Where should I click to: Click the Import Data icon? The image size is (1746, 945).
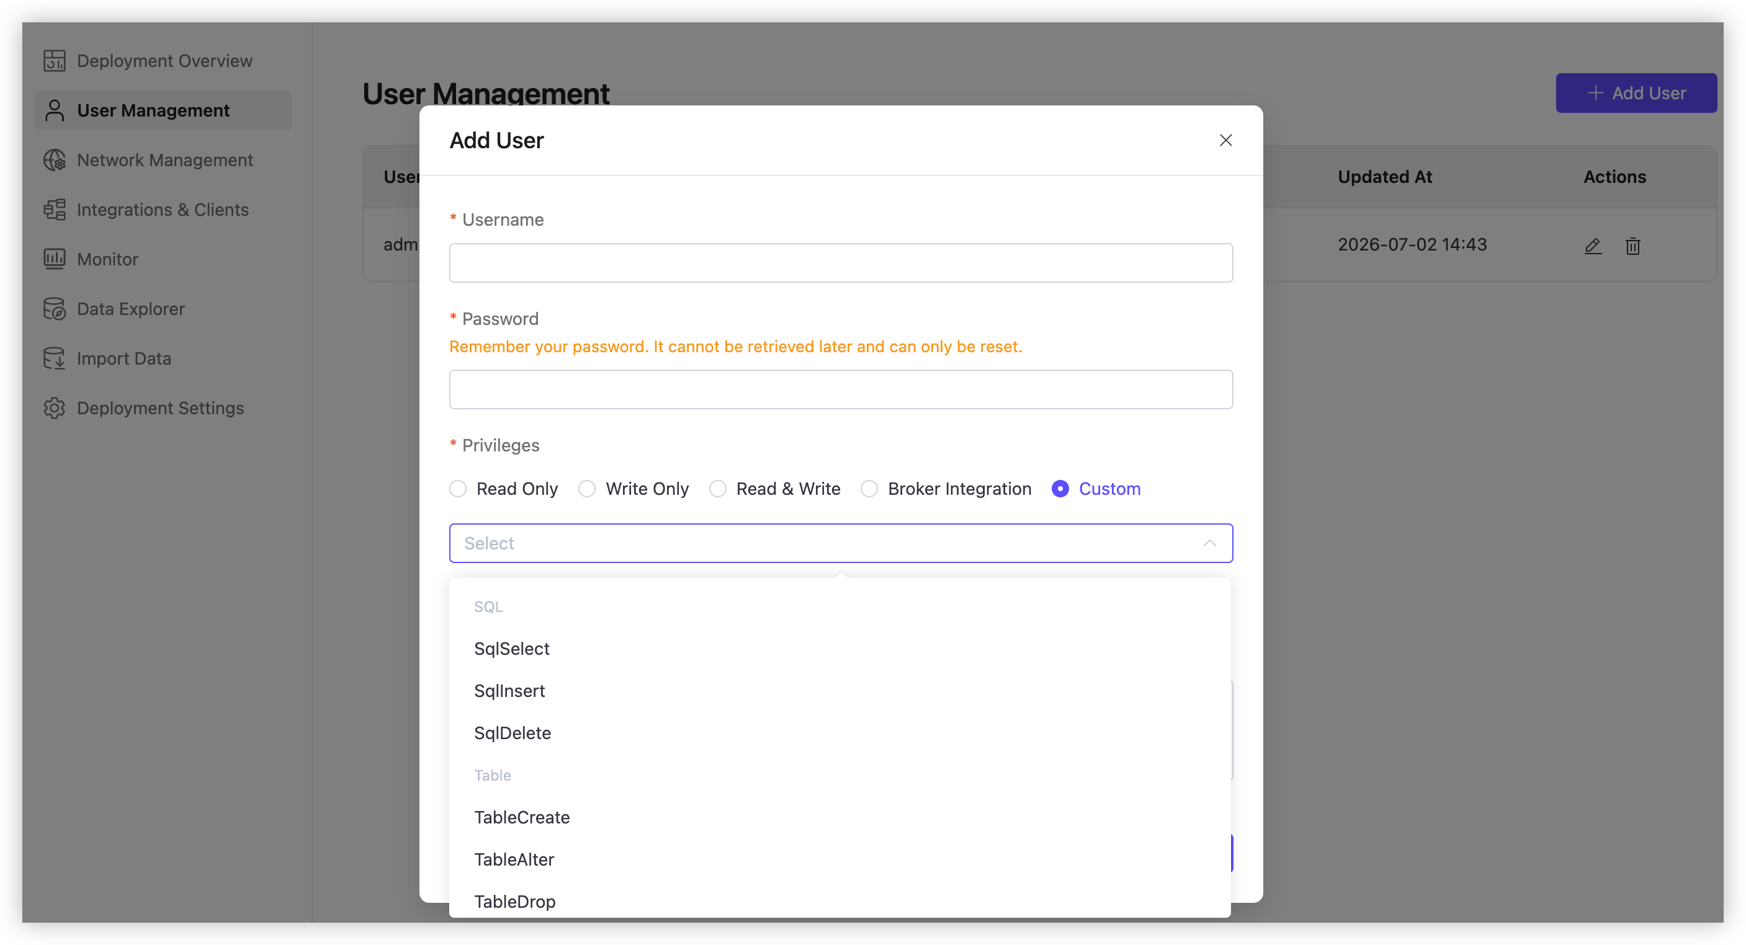54,358
